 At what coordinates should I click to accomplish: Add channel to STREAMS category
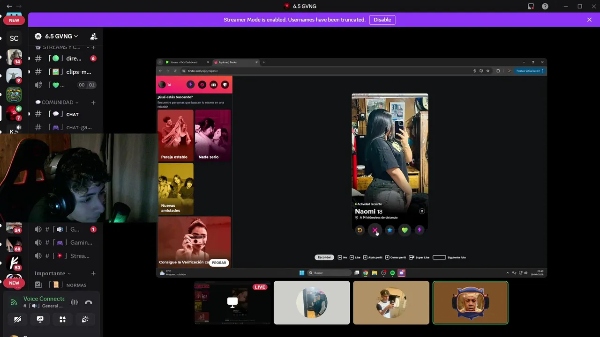(93, 47)
